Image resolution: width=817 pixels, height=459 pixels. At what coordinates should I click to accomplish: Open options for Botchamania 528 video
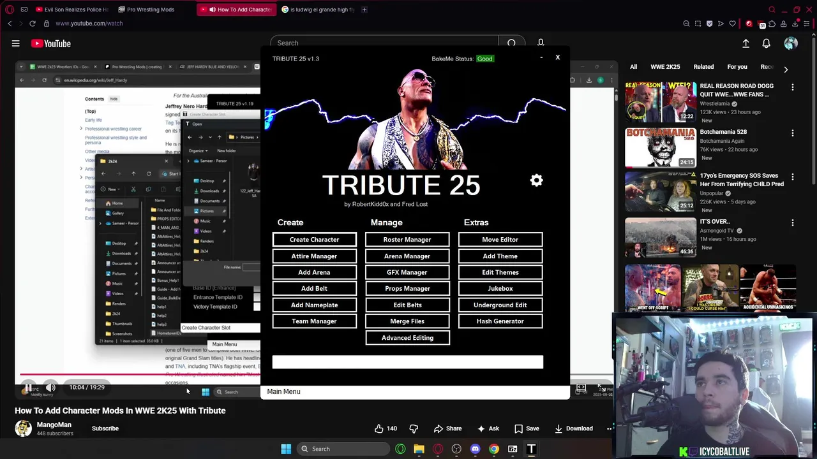[x=793, y=133]
